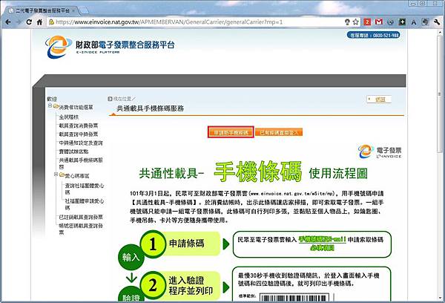Open 全民稽核 in the sidebar
The width and height of the screenshot is (445, 303).
coord(69,117)
